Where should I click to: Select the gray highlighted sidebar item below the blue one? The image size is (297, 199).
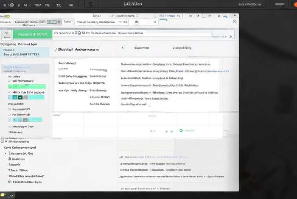pyautogui.click(x=25, y=69)
